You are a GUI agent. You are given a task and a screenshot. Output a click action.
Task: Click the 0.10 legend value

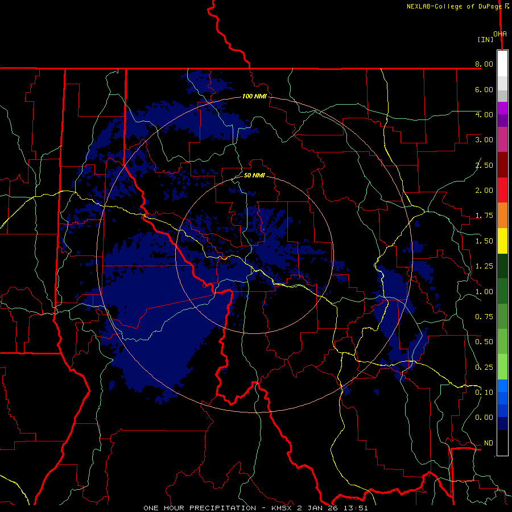pyautogui.click(x=484, y=393)
